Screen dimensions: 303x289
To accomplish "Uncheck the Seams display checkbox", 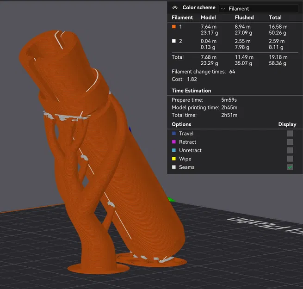I will pos(290,167).
